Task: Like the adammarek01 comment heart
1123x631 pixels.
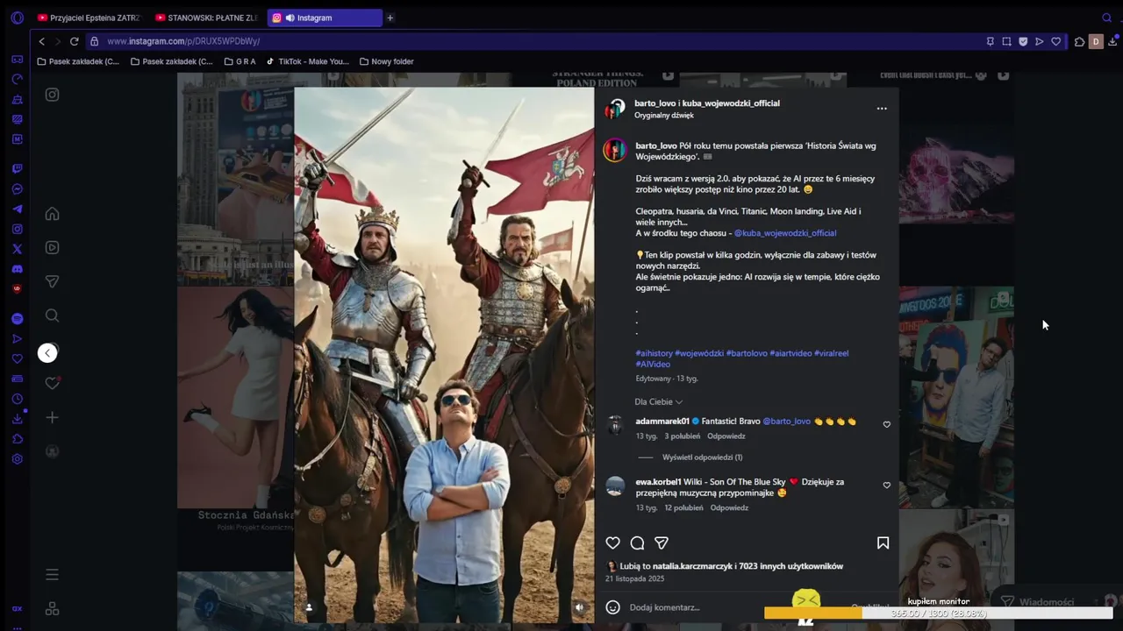Action: (x=887, y=424)
